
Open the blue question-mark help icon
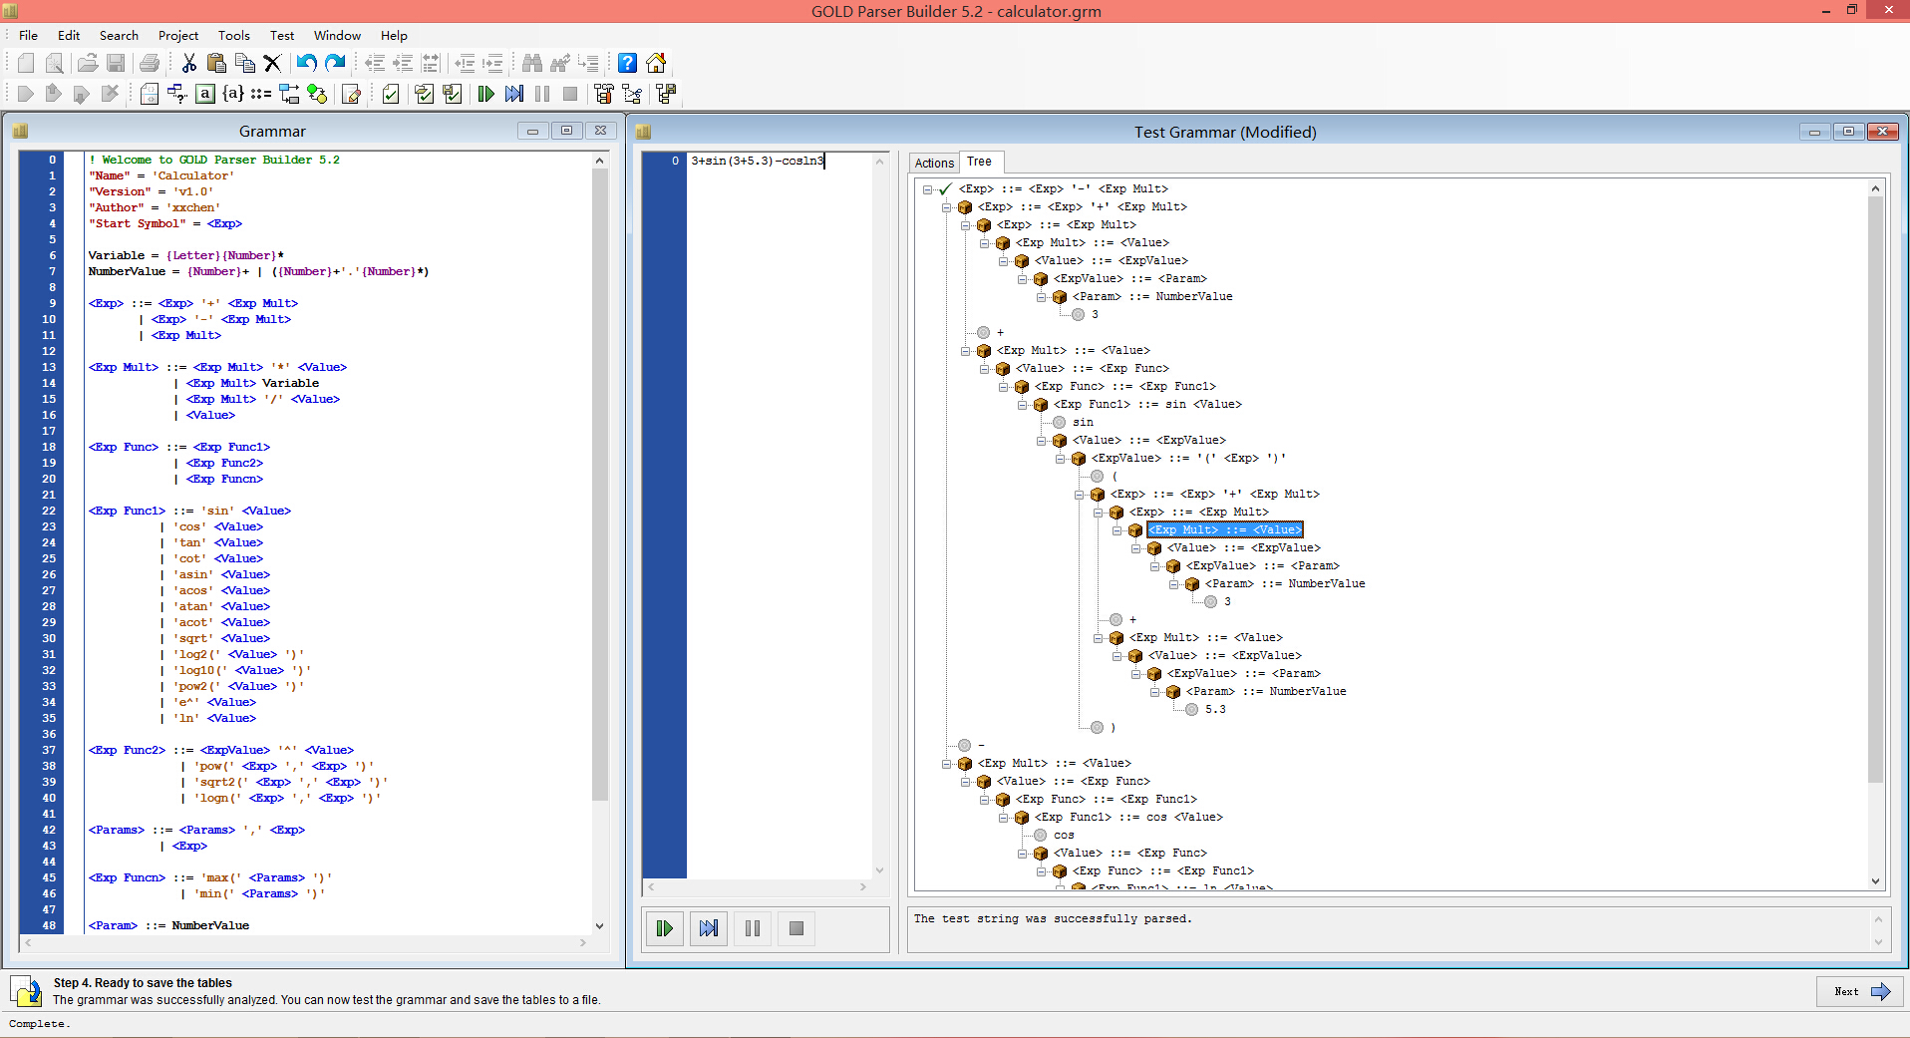click(x=627, y=63)
